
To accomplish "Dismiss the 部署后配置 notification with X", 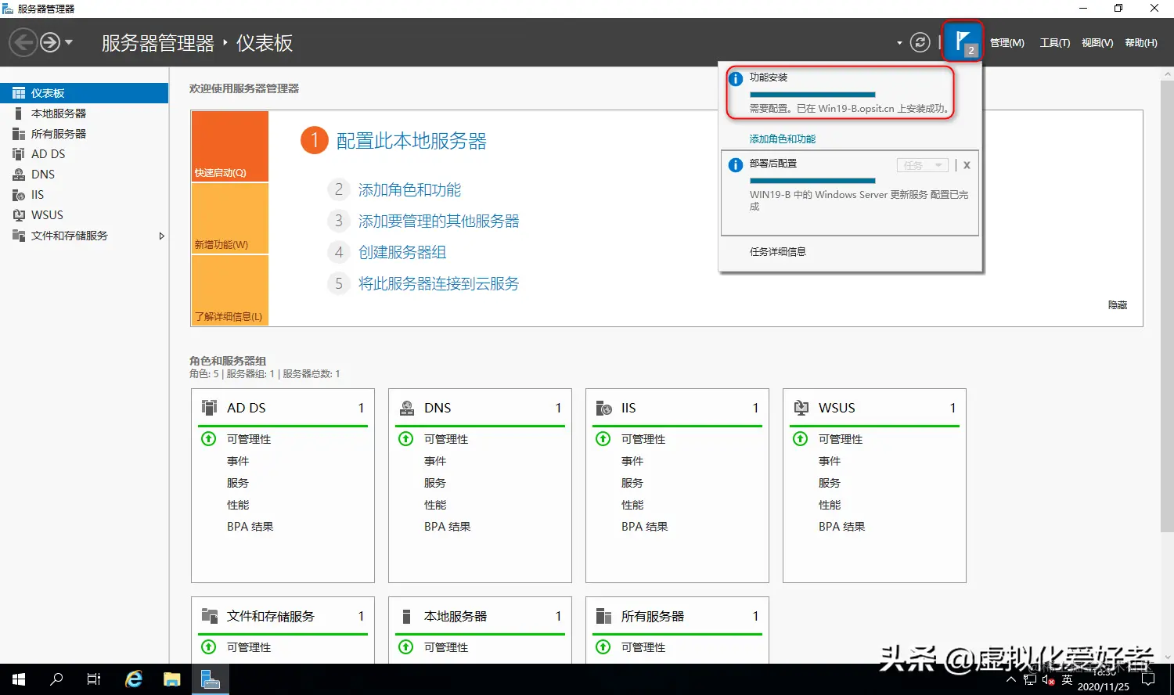I will (x=966, y=164).
